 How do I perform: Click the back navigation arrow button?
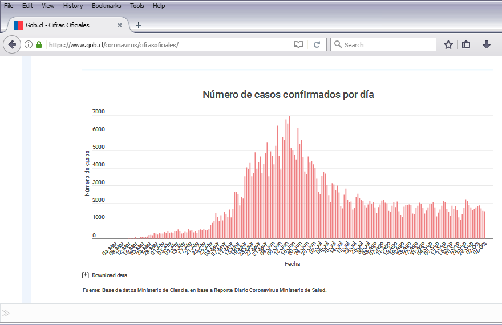click(12, 44)
